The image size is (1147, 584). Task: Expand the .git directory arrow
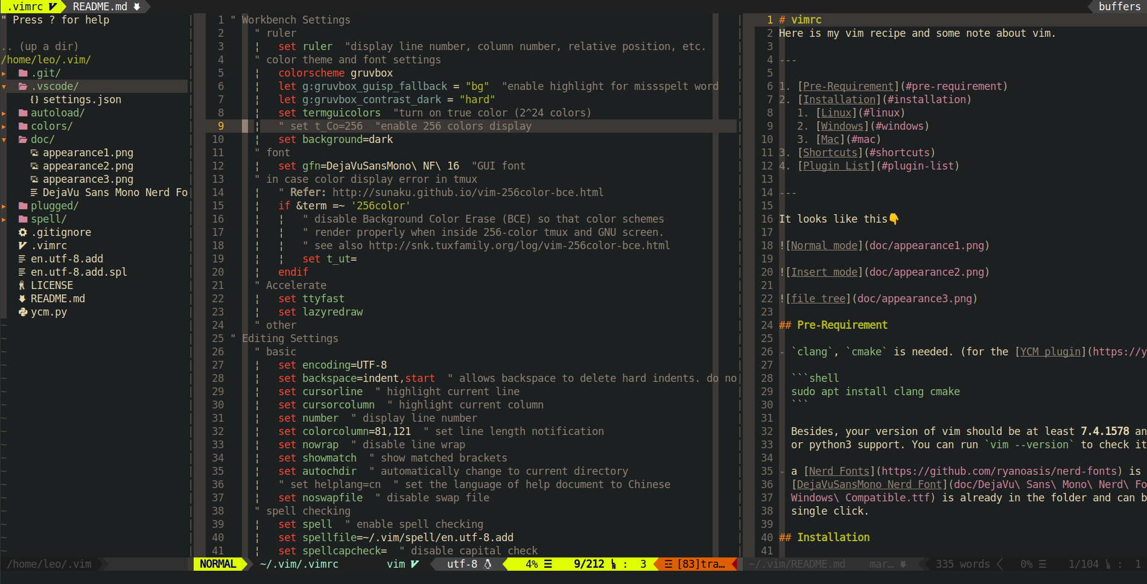4,73
